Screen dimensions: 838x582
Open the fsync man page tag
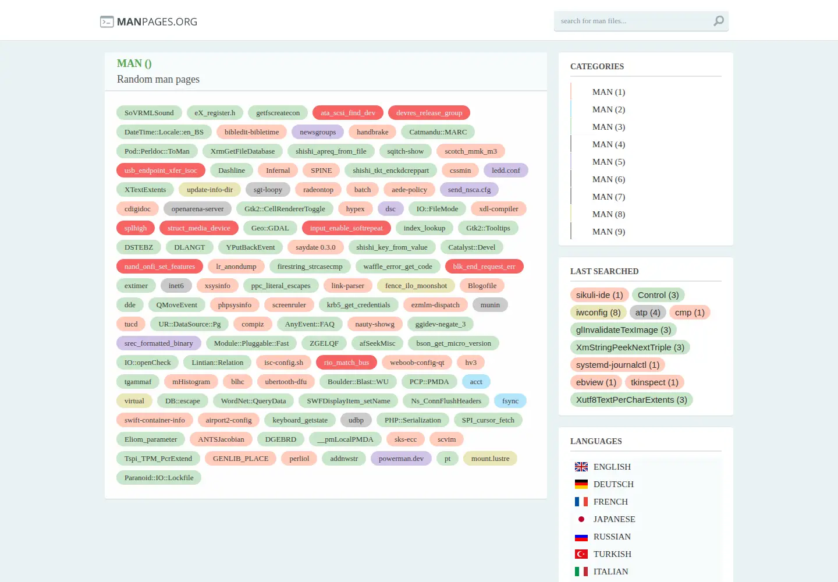pyautogui.click(x=510, y=401)
